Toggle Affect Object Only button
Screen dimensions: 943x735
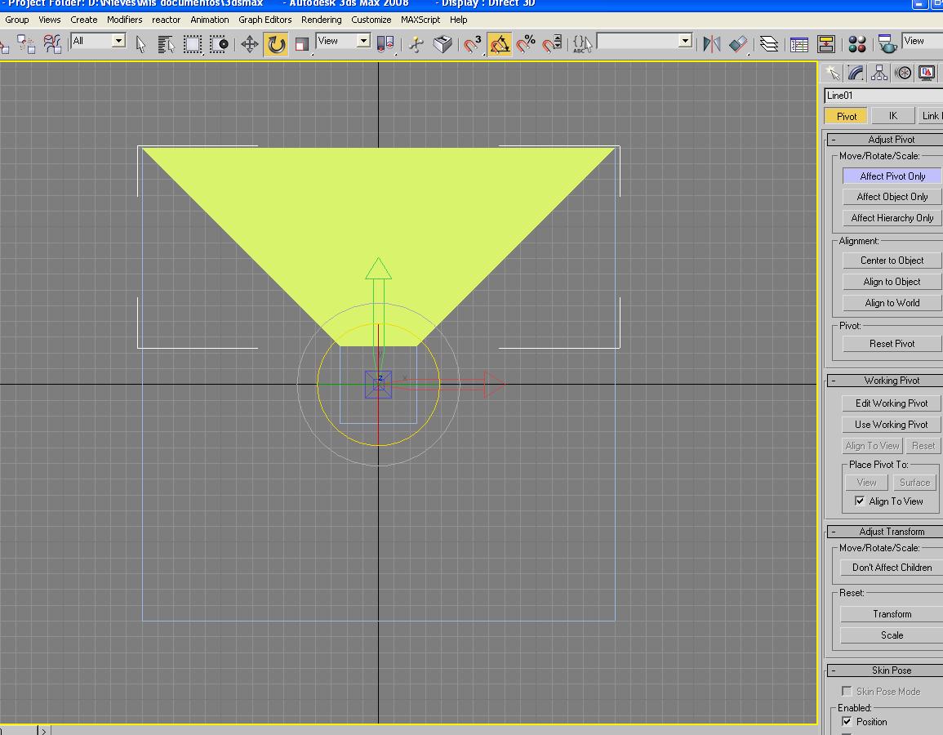click(x=892, y=197)
